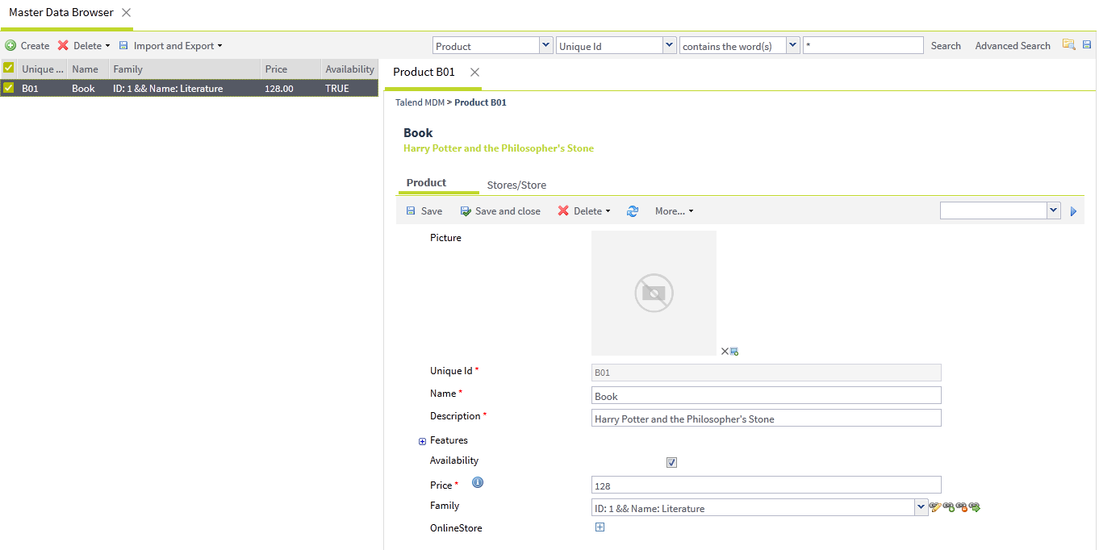Toggle the B01 row checkbox
This screenshot has width=1099, height=550.
coord(9,88)
